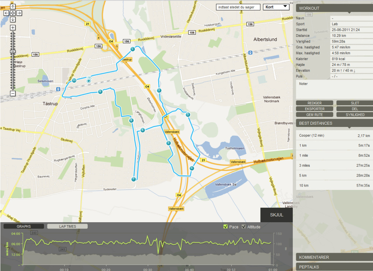Open the Kort map type dropdown
373x271 pixels.
click(x=276, y=7)
